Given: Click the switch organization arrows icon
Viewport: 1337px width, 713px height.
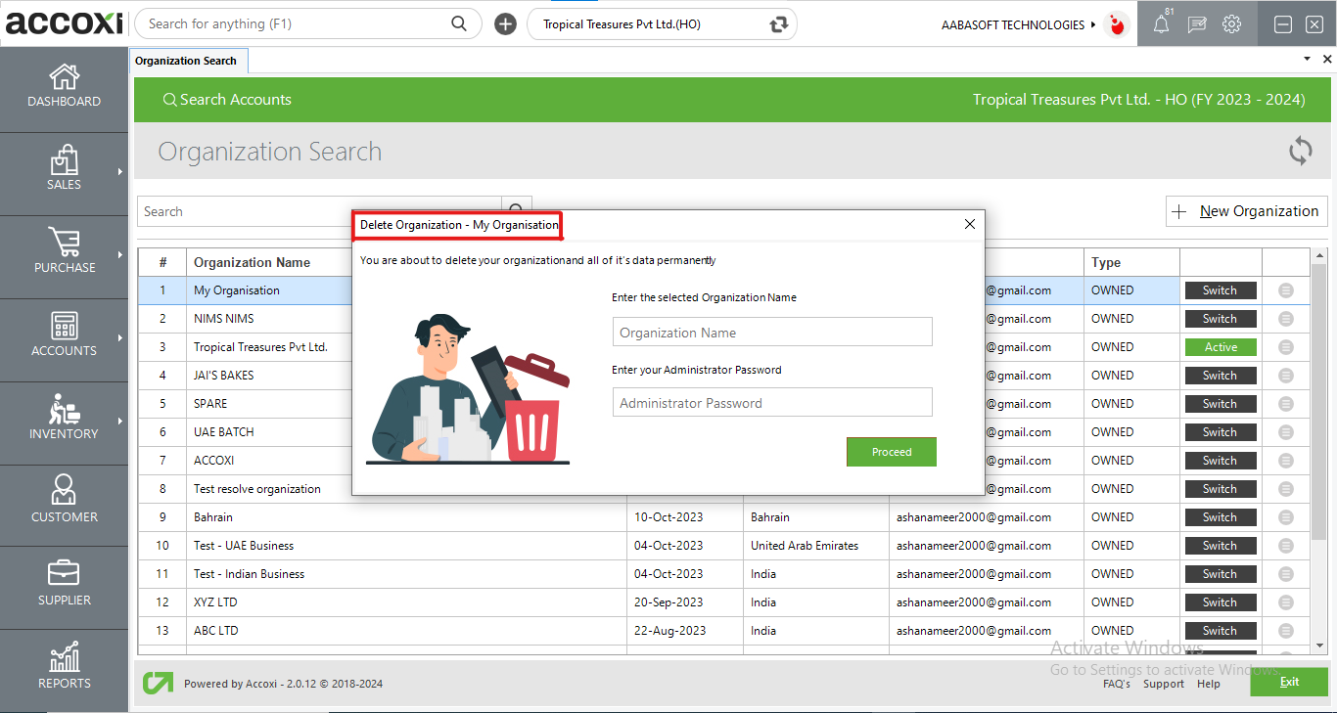Looking at the screenshot, I should click(779, 24).
